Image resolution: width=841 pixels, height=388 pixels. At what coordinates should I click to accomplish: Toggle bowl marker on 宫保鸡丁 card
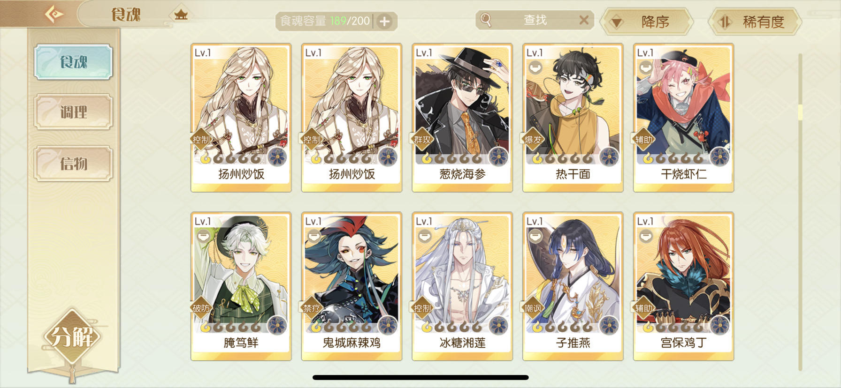click(646, 236)
